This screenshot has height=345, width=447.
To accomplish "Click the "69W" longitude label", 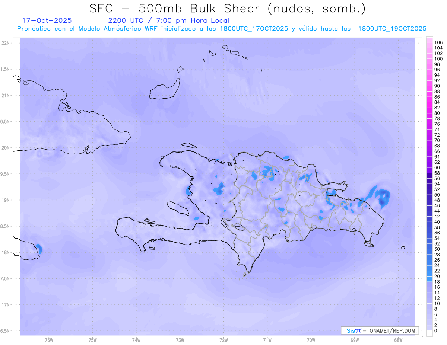I will tap(355, 340).
